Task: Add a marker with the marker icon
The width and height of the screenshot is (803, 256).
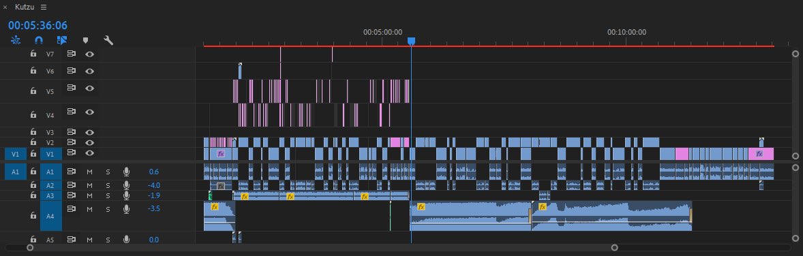Action: click(x=85, y=40)
